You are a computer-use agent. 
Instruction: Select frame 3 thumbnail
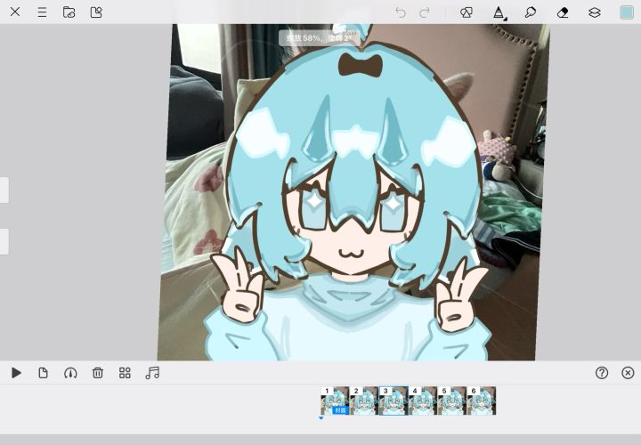click(x=394, y=400)
